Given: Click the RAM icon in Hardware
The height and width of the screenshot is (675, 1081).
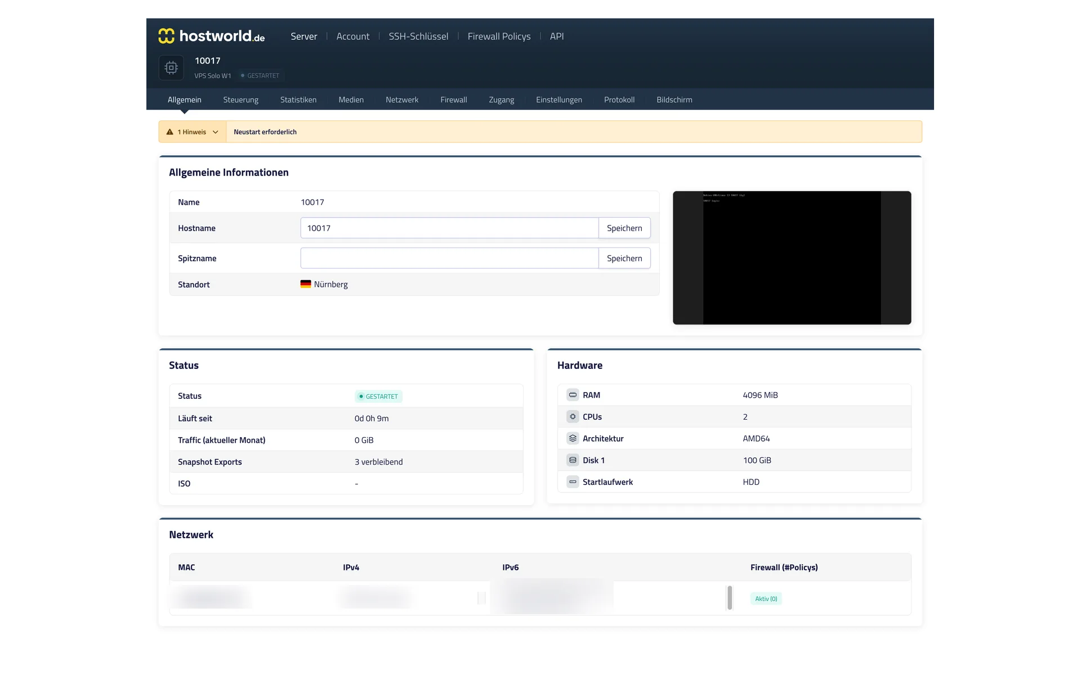Looking at the screenshot, I should tap(573, 395).
